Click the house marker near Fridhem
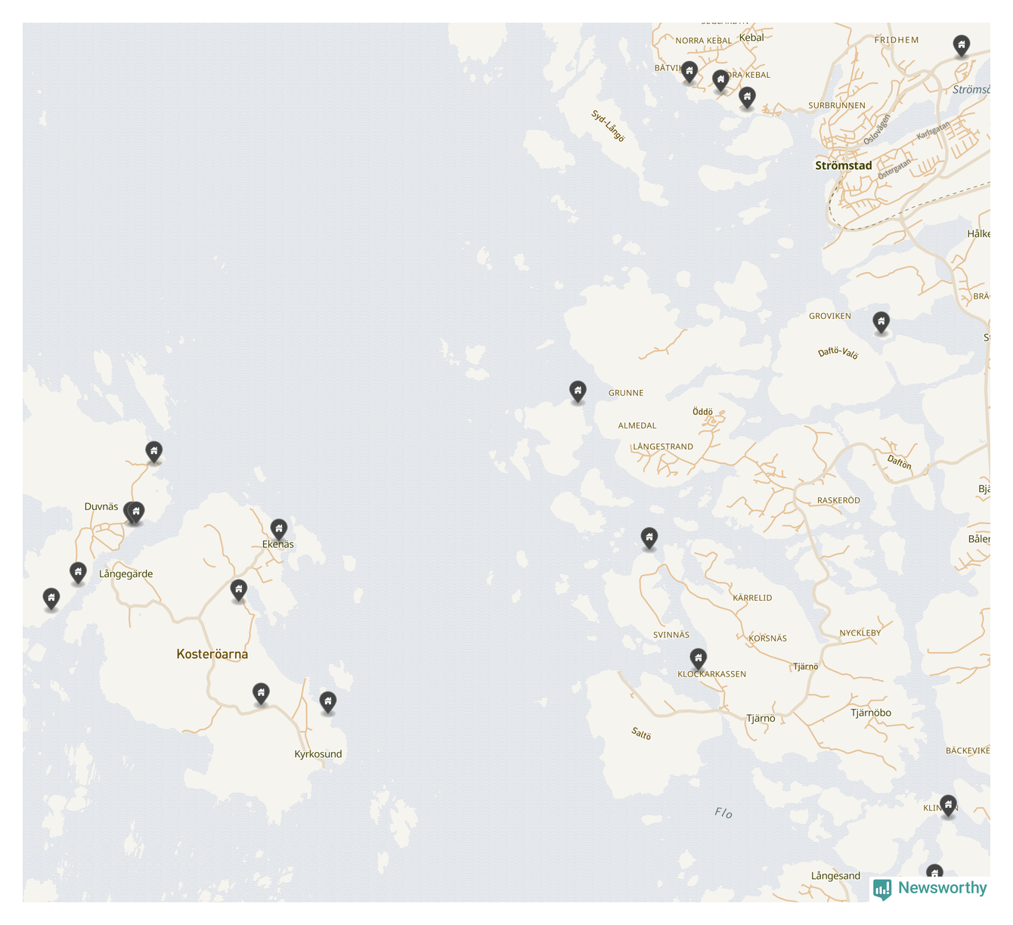 [x=961, y=45]
